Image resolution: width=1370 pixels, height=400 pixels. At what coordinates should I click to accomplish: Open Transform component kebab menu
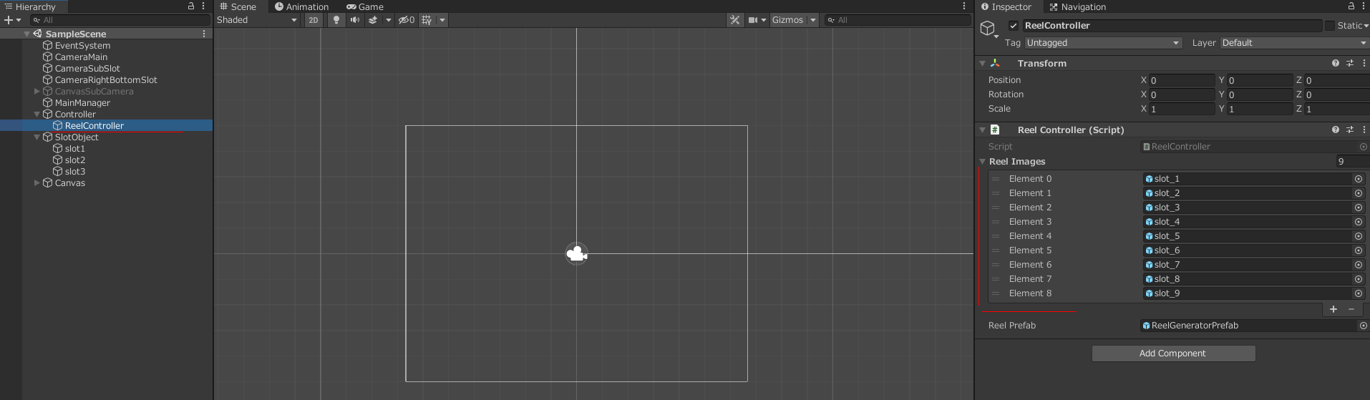[x=1364, y=63]
